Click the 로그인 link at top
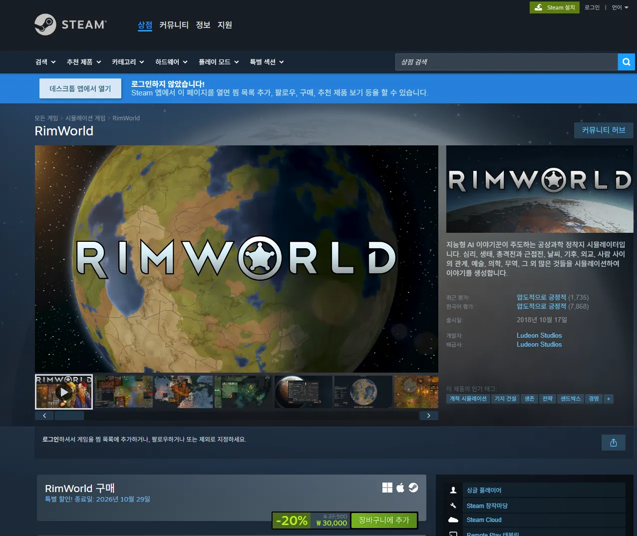The image size is (637, 536). pyautogui.click(x=592, y=7)
